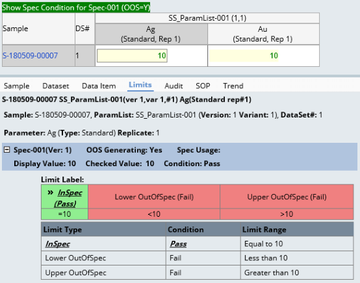The image size is (360, 283).
Task: Open the Trend tab
Action: pos(233,86)
